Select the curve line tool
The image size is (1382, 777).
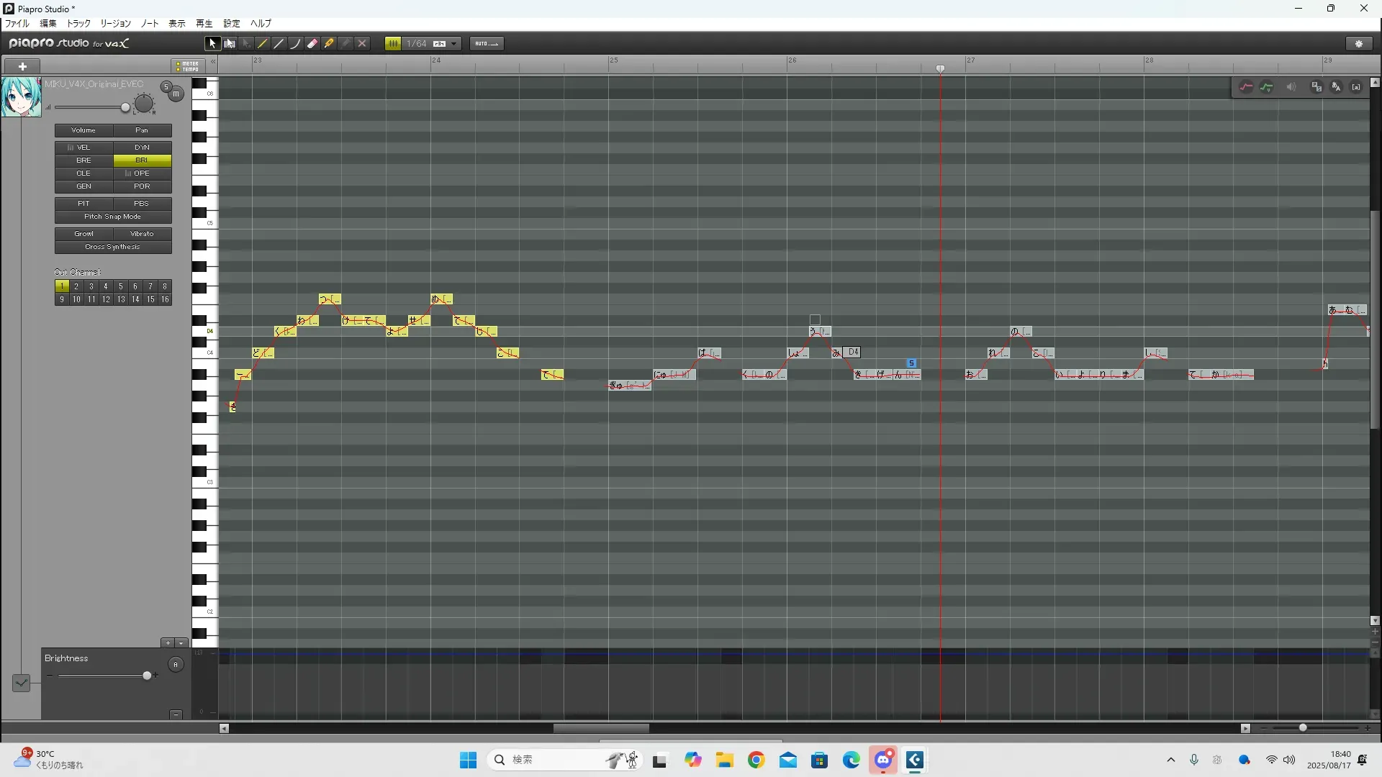[x=296, y=44]
